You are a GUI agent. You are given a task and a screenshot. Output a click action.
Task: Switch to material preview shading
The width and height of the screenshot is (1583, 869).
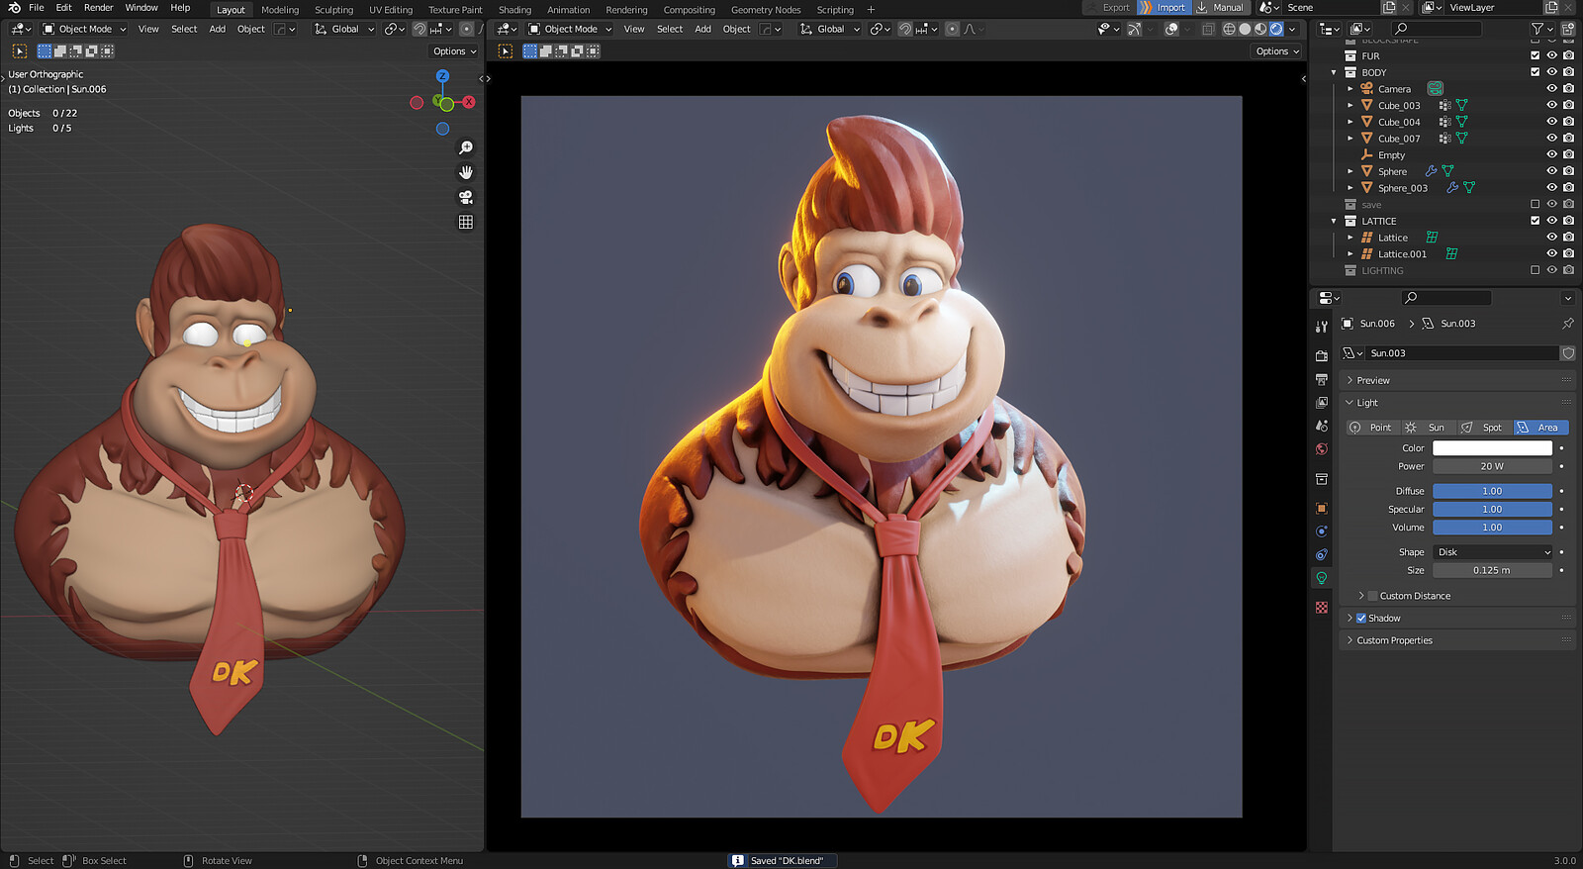pos(1260,29)
